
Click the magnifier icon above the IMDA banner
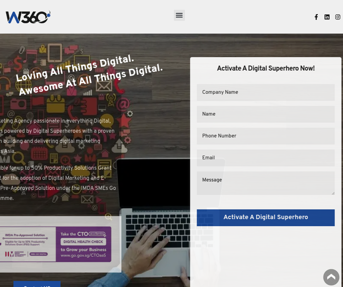[108, 217]
